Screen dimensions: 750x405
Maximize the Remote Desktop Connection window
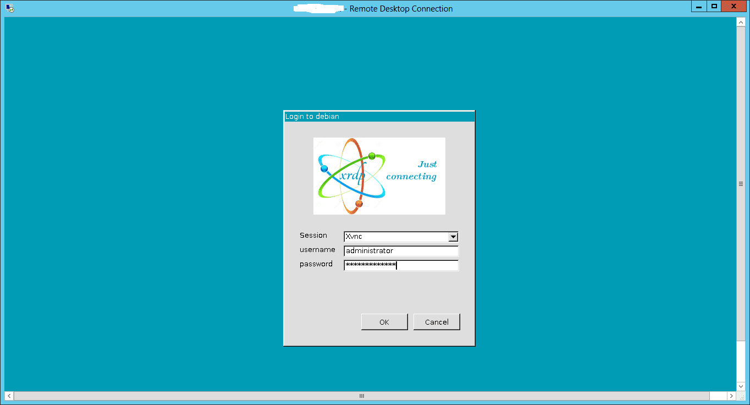[714, 6]
